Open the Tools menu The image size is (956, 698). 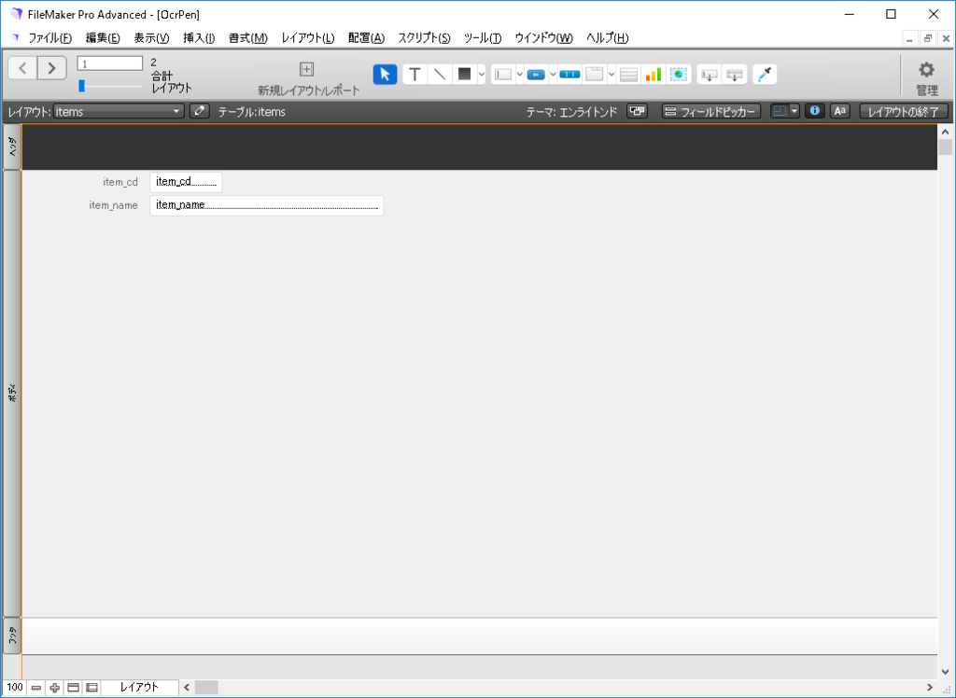pyautogui.click(x=483, y=38)
